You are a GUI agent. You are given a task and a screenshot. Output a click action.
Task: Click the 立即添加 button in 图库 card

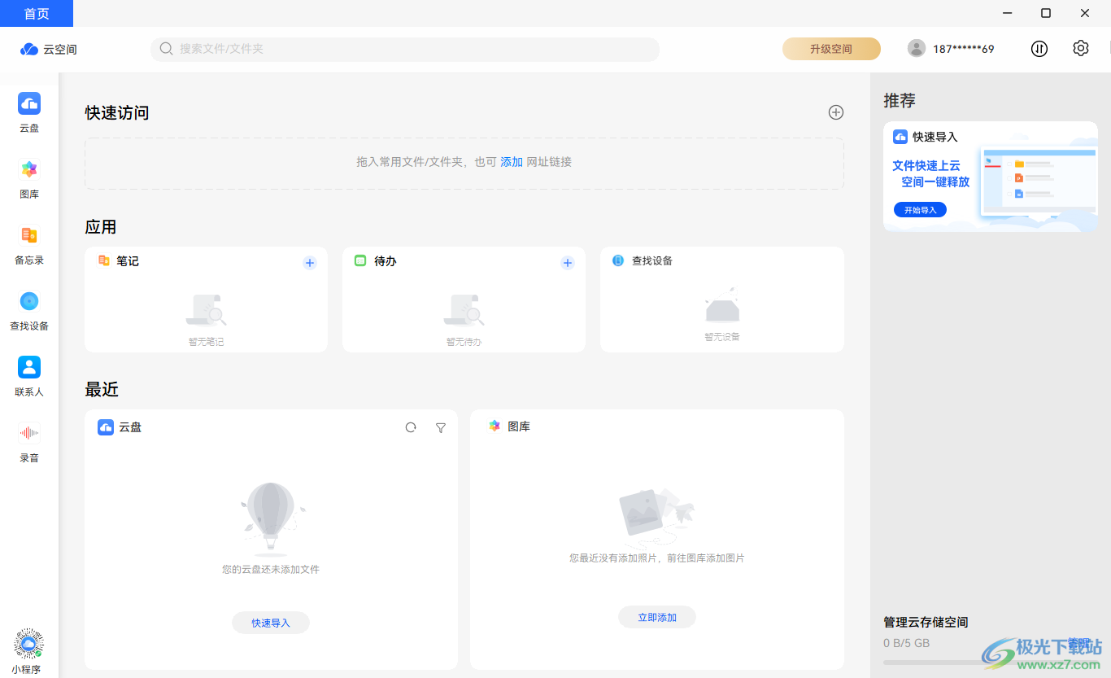[657, 617]
